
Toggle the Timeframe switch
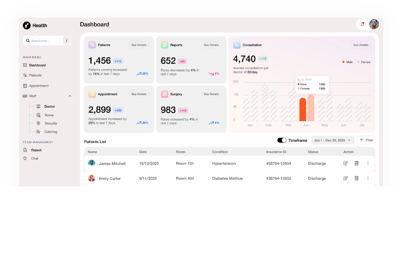(282, 140)
